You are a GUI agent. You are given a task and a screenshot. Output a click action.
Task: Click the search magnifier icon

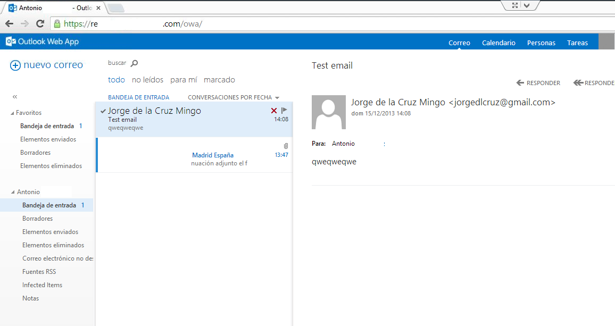point(134,63)
